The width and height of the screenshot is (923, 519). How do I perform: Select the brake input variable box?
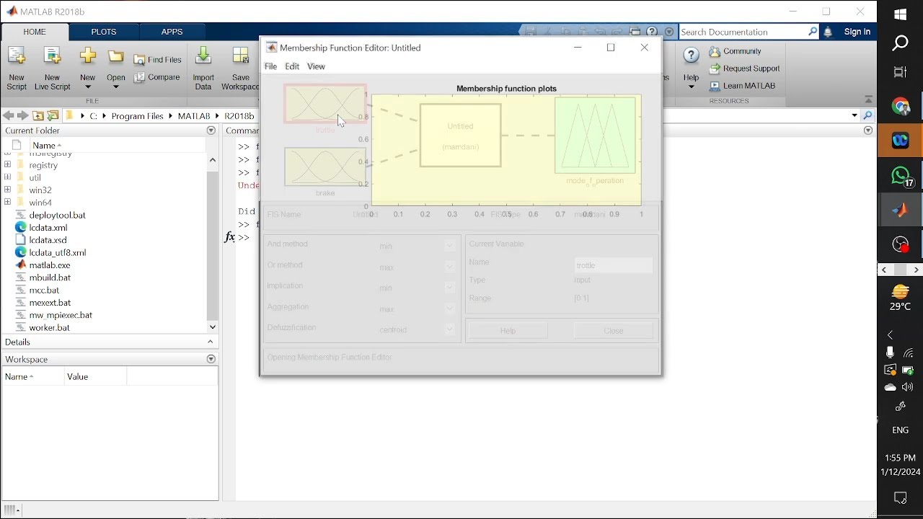325,167
